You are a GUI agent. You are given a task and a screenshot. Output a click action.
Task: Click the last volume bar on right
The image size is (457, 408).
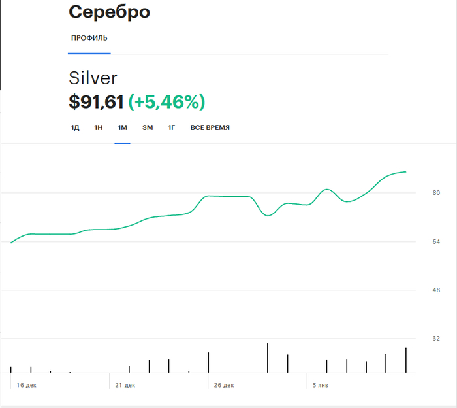click(406, 360)
